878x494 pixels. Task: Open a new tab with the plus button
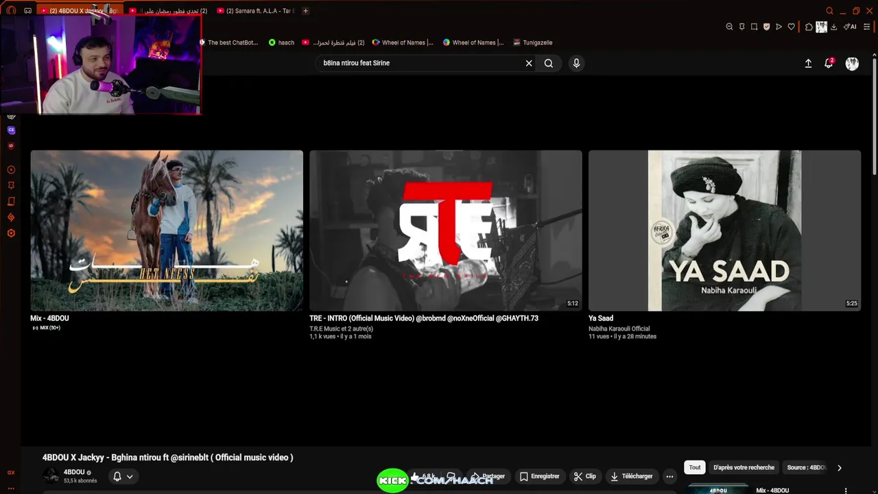point(305,11)
